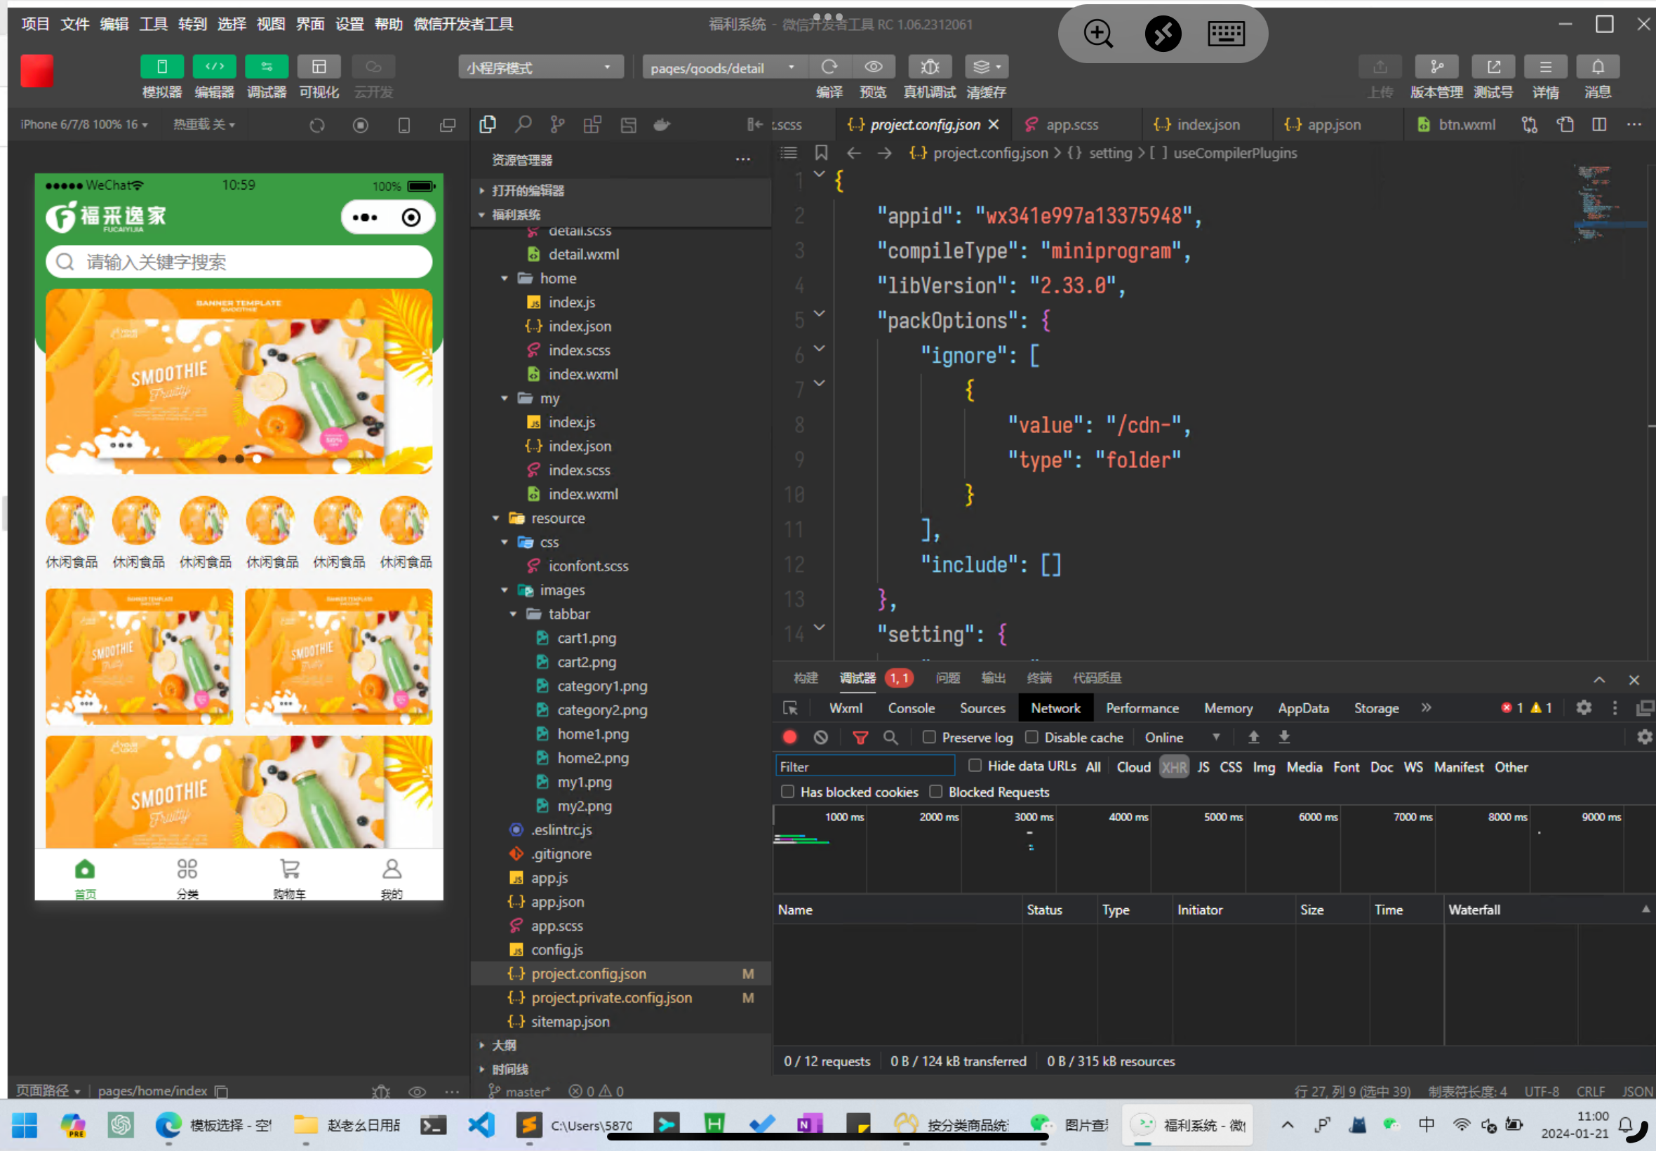The height and width of the screenshot is (1151, 1656).
Task: Open the Online throttling dropdown
Action: point(1182,737)
